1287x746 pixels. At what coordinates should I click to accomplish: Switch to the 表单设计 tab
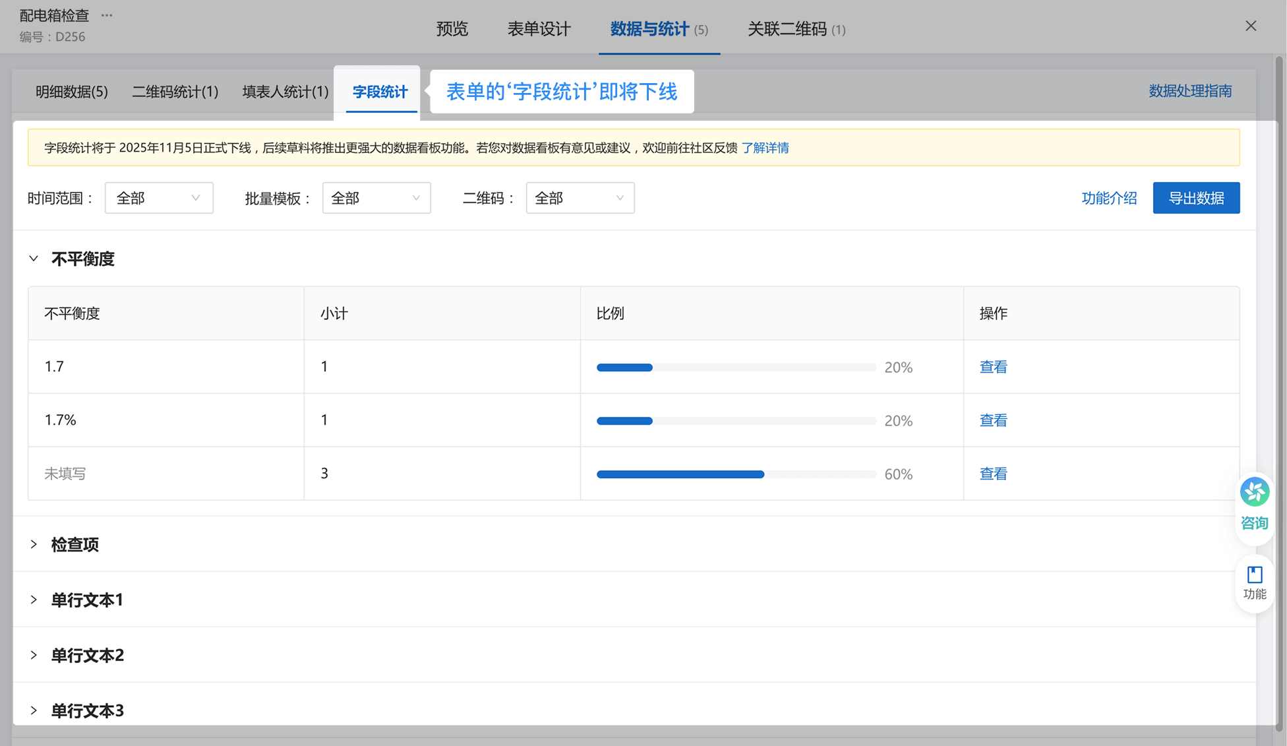click(x=538, y=29)
